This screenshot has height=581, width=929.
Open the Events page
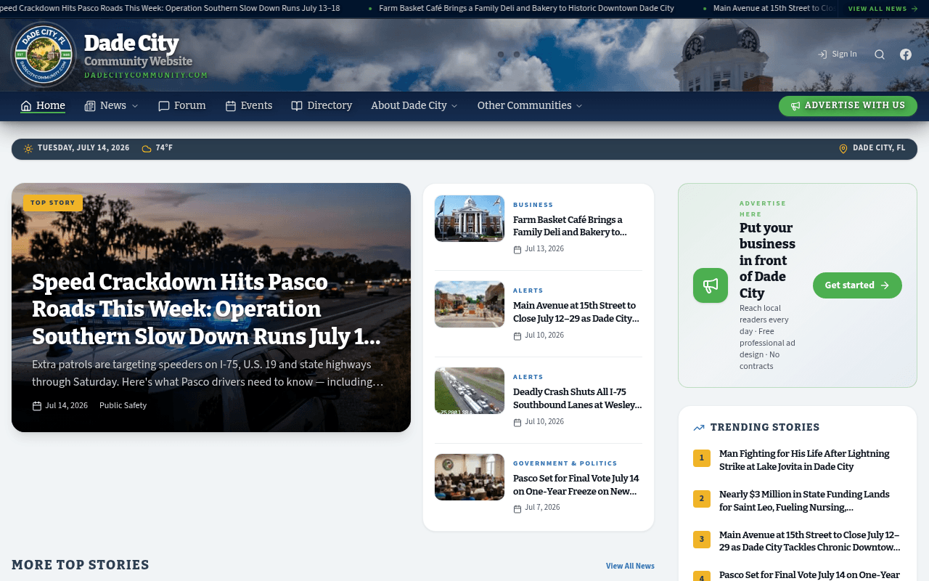[x=249, y=106]
